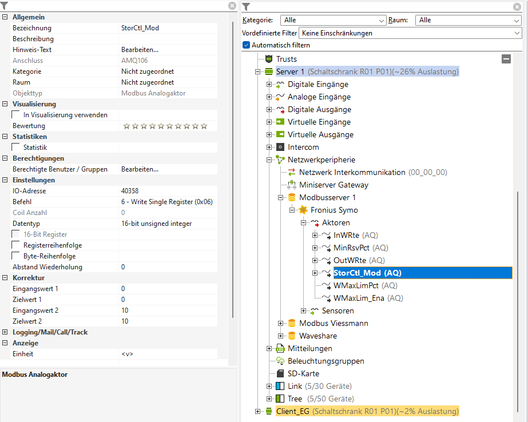The image size is (528, 422).
Task: Select Modbus Viessmann tree entry
Action: pyautogui.click(x=334, y=323)
